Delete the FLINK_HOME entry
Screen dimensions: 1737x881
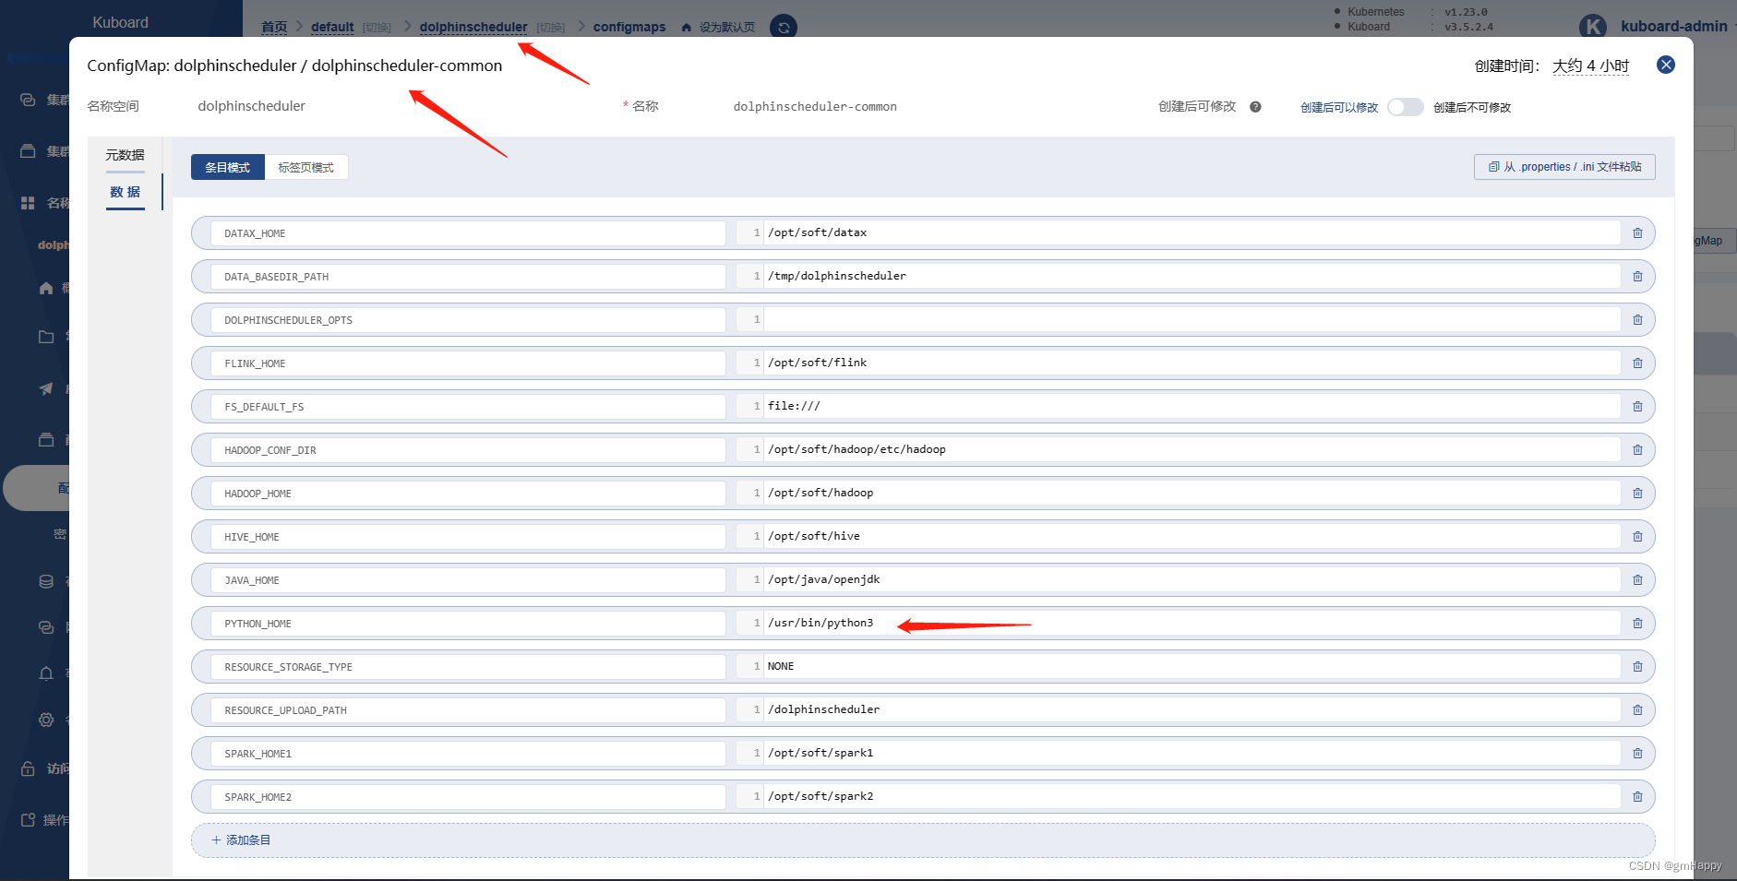[x=1637, y=363]
